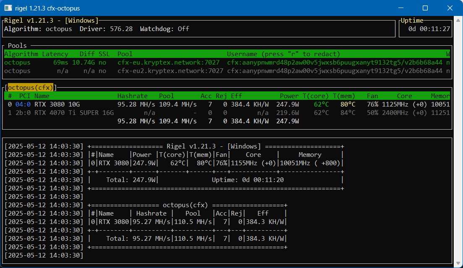Viewport: 463px width, 268px height.
Task: Click the RTX 3080 log pool rate 110.5 MH/s
Action: coord(193,222)
